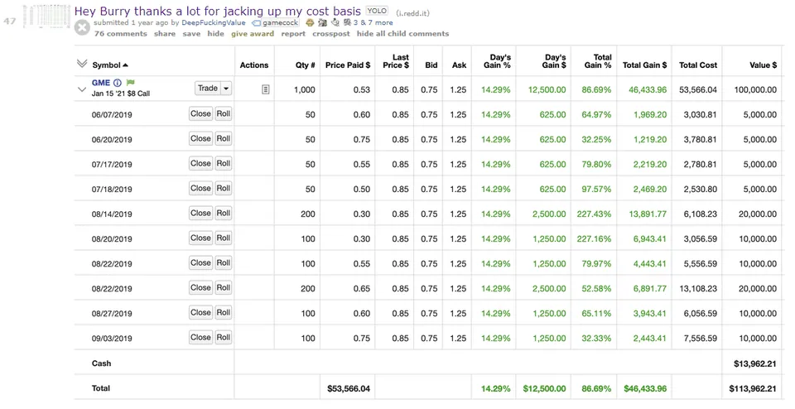The image size is (795, 409).
Task: Open the post title link about Burry
Action: click(218, 11)
